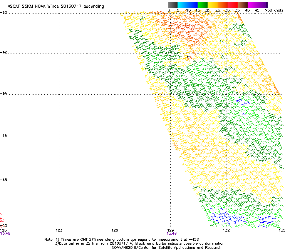Image resolution: width=285 pixels, height=250 pixels.
Task: Select the -42 latitude axis label
Action: [3, 52]
